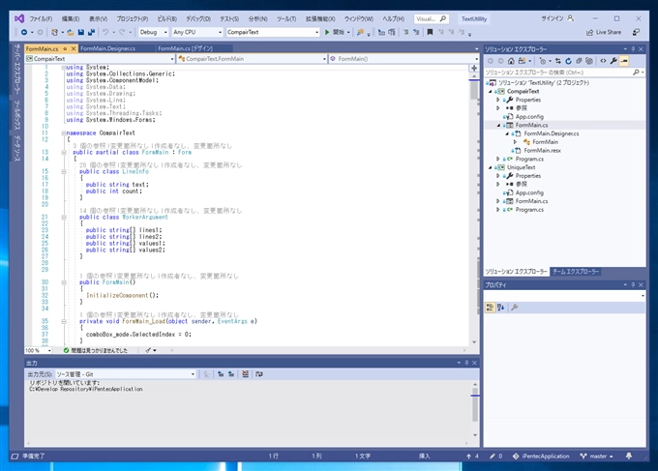Click the Show All Files icon in Solution Explorer
658x471 pixels.
pos(589,61)
